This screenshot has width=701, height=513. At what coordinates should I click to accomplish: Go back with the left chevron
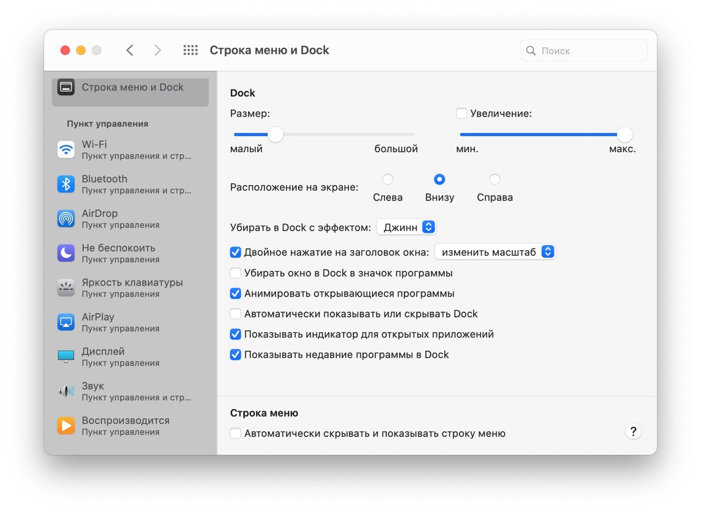pyautogui.click(x=130, y=50)
